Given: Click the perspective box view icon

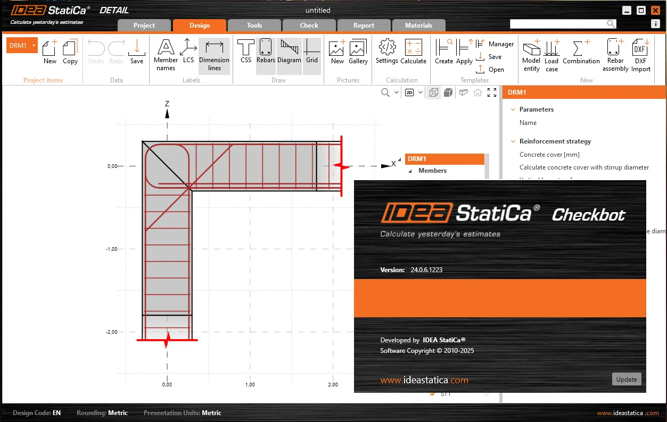Looking at the screenshot, I should click(463, 92).
